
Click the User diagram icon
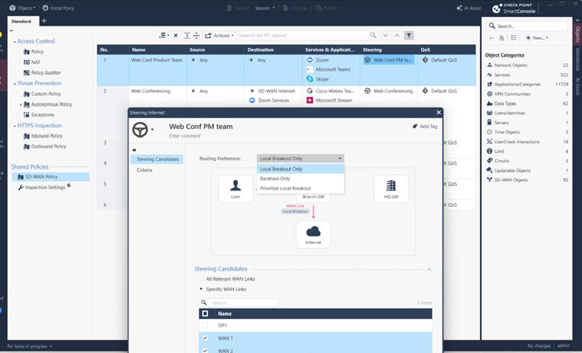coord(235,189)
